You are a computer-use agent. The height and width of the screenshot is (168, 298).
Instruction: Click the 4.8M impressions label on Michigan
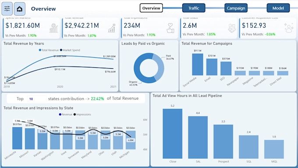point(131,140)
